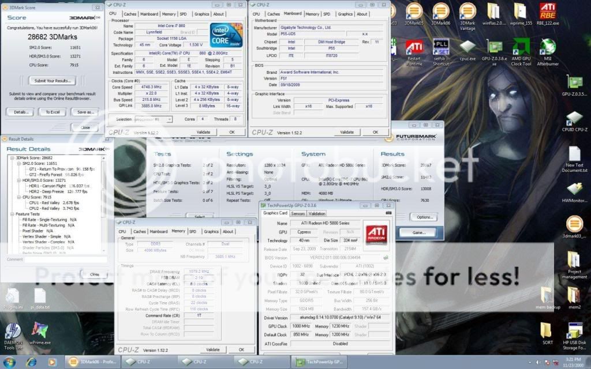Select the wprime_155 folder icon
This screenshot has height=369, width=591.
pyautogui.click(x=521, y=14)
